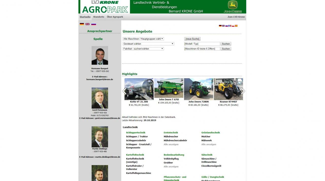Open the 'Alle Maschinen / Hauptgruppen' dropdown
This screenshot has width=325, height=181.
tap(143, 39)
